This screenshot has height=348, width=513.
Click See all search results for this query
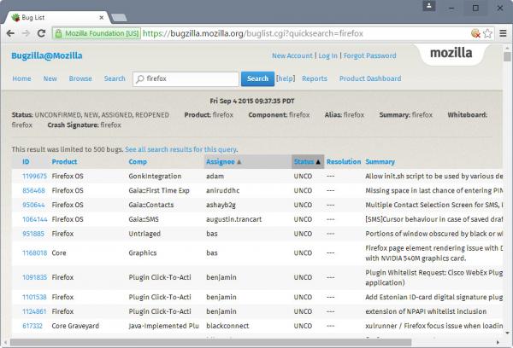point(181,149)
